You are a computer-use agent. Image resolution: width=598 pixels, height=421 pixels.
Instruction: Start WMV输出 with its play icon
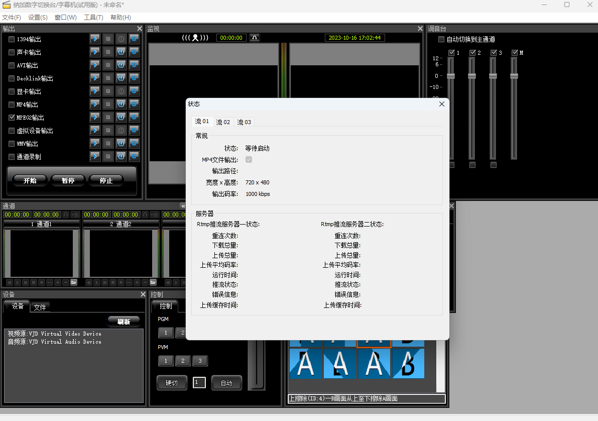coord(95,144)
